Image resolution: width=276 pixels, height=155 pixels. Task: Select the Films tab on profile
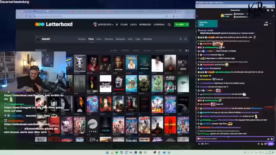pyautogui.click(x=91, y=39)
